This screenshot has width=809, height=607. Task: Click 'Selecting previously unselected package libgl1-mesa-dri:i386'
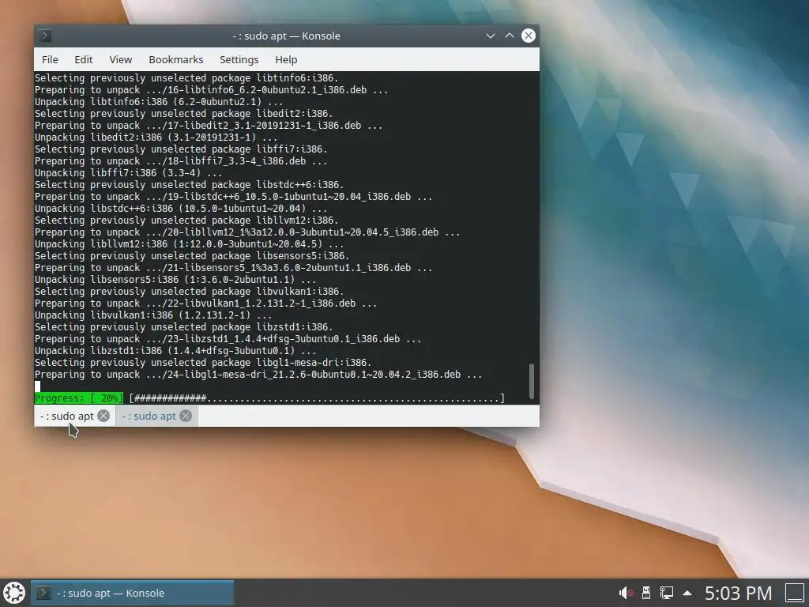point(203,363)
